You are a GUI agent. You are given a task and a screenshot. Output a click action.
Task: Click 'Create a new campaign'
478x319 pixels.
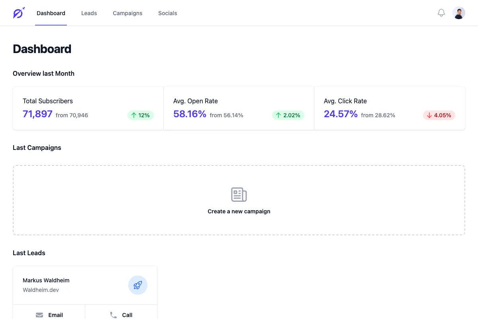239,211
